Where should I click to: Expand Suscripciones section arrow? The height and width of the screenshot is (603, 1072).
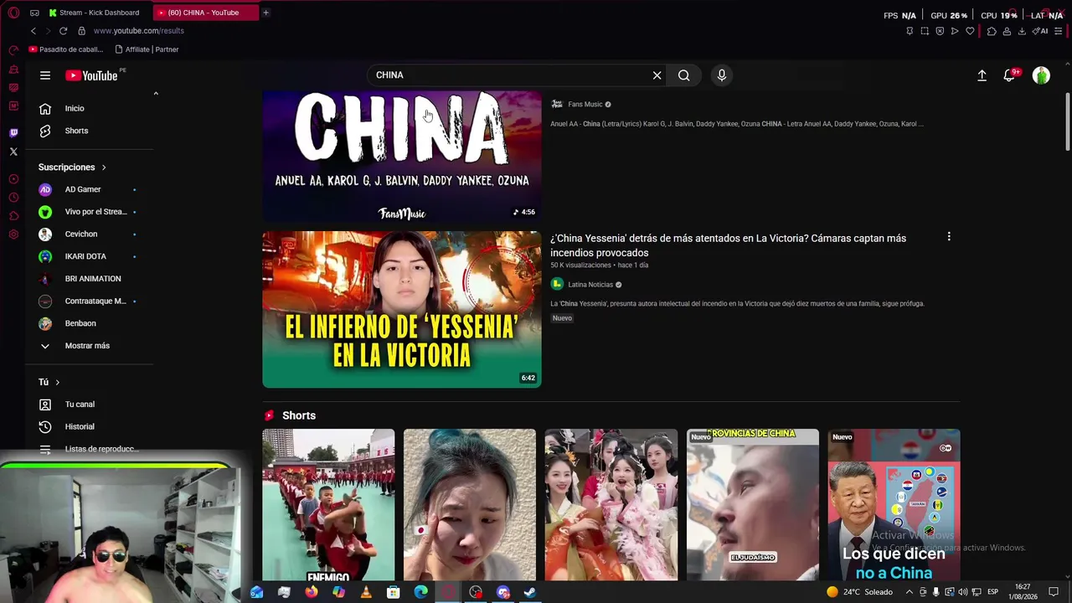pyautogui.click(x=104, y=167)
